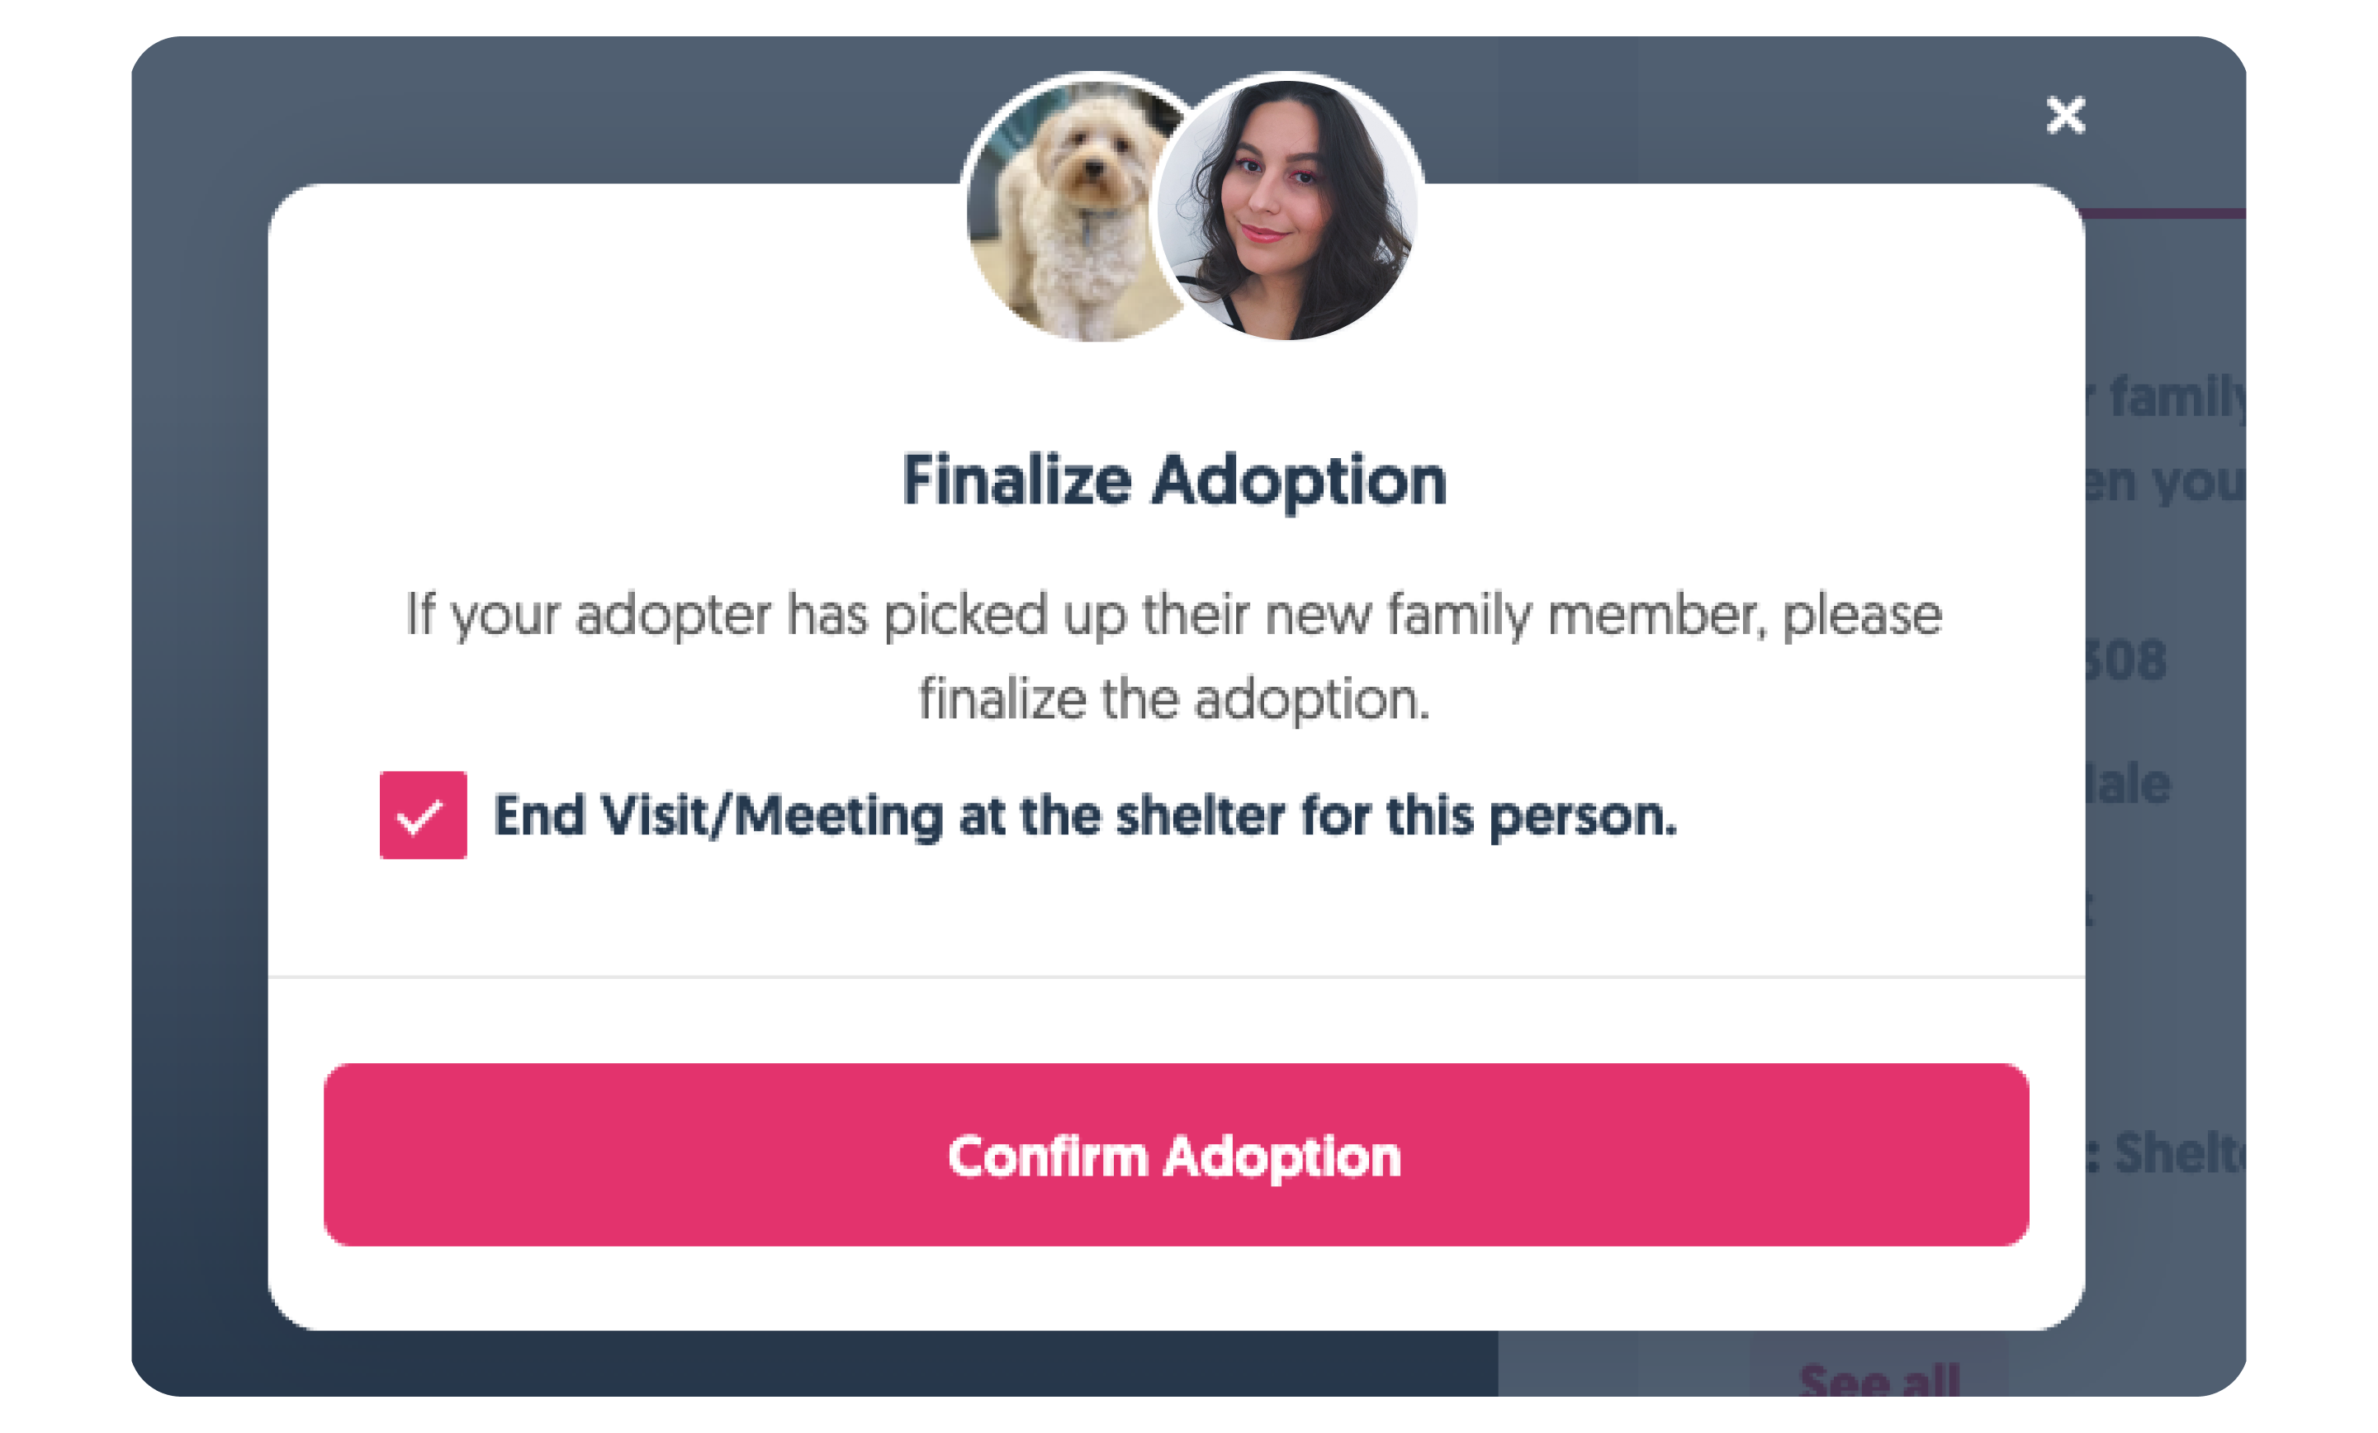Click the Finalize Adoption heading
This screenshot has height=1433, width=2378.
(1173, 480)
